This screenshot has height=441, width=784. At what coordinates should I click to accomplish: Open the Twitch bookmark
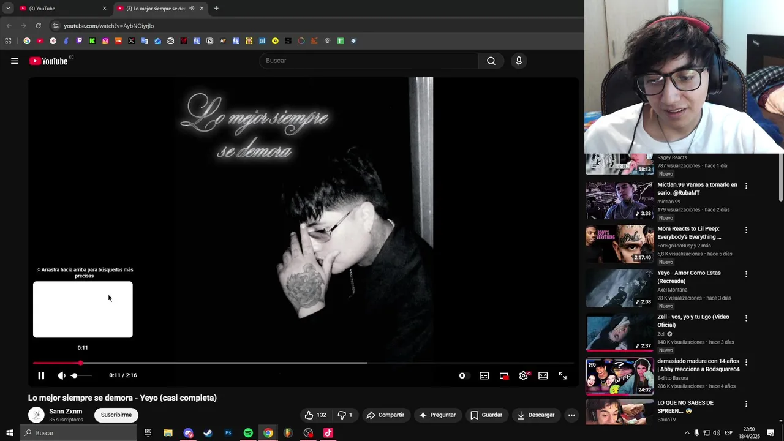[79, 41]
